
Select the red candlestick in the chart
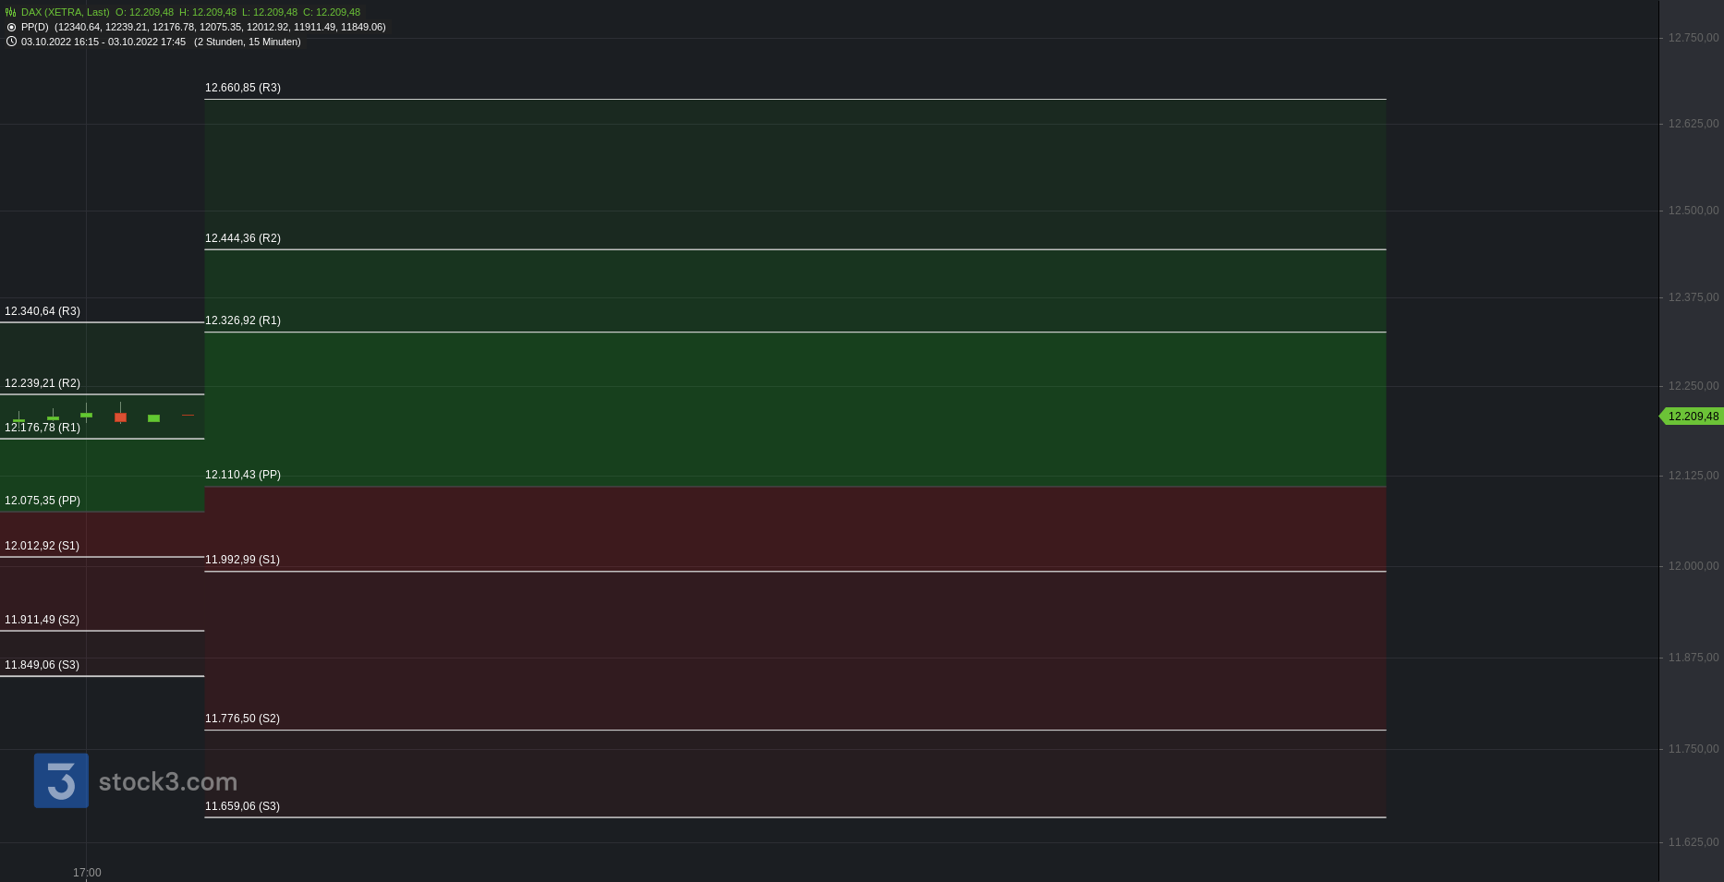pyautogui.click(x=120, y=417)
